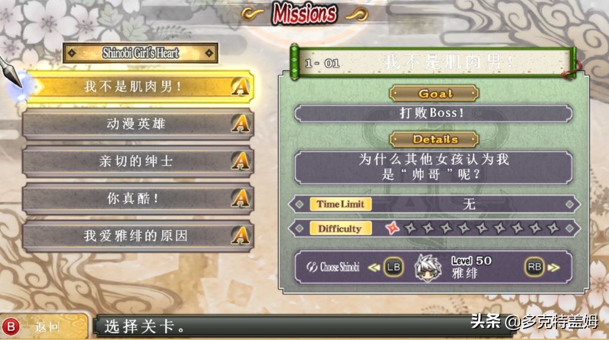Click the RB shinobi switch icon

[534, 267]
